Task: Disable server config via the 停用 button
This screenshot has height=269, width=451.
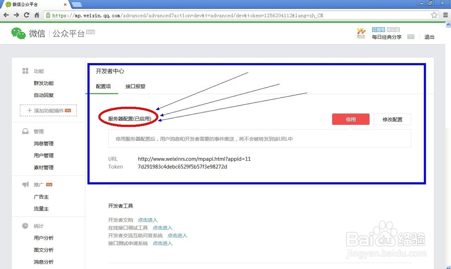Action: click(350, 119)
